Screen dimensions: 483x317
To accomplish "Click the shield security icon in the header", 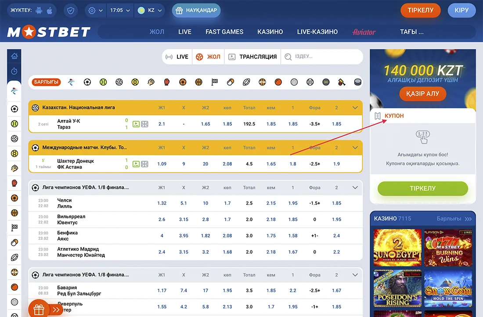I will 71,11.
